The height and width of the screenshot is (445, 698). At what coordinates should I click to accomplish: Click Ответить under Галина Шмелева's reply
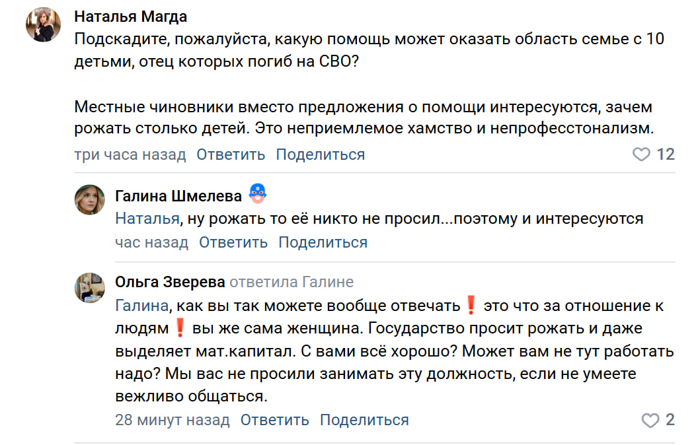(x=233, y=242)
